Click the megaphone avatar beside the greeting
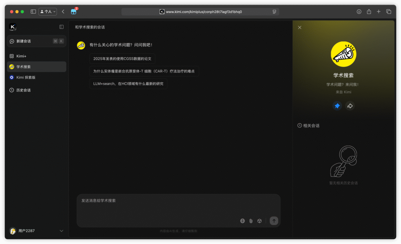This screenshot has height=244, width=401. (81, 46)
